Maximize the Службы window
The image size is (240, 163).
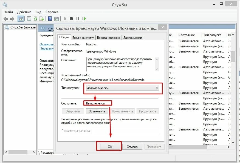[221, 4]
